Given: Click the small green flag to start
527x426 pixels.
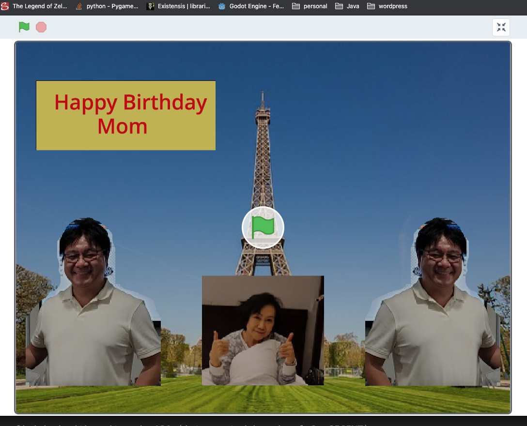Looking at the screenshot, I should (24, 27).
